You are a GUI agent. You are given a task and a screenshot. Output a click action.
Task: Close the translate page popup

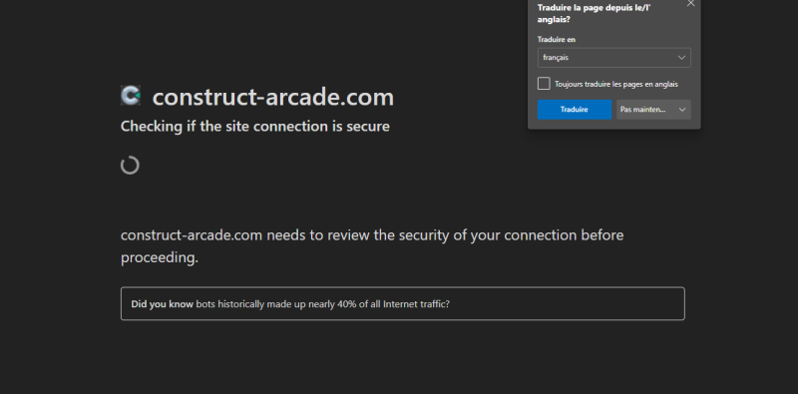pyautogui.click(x=690, y=4)
